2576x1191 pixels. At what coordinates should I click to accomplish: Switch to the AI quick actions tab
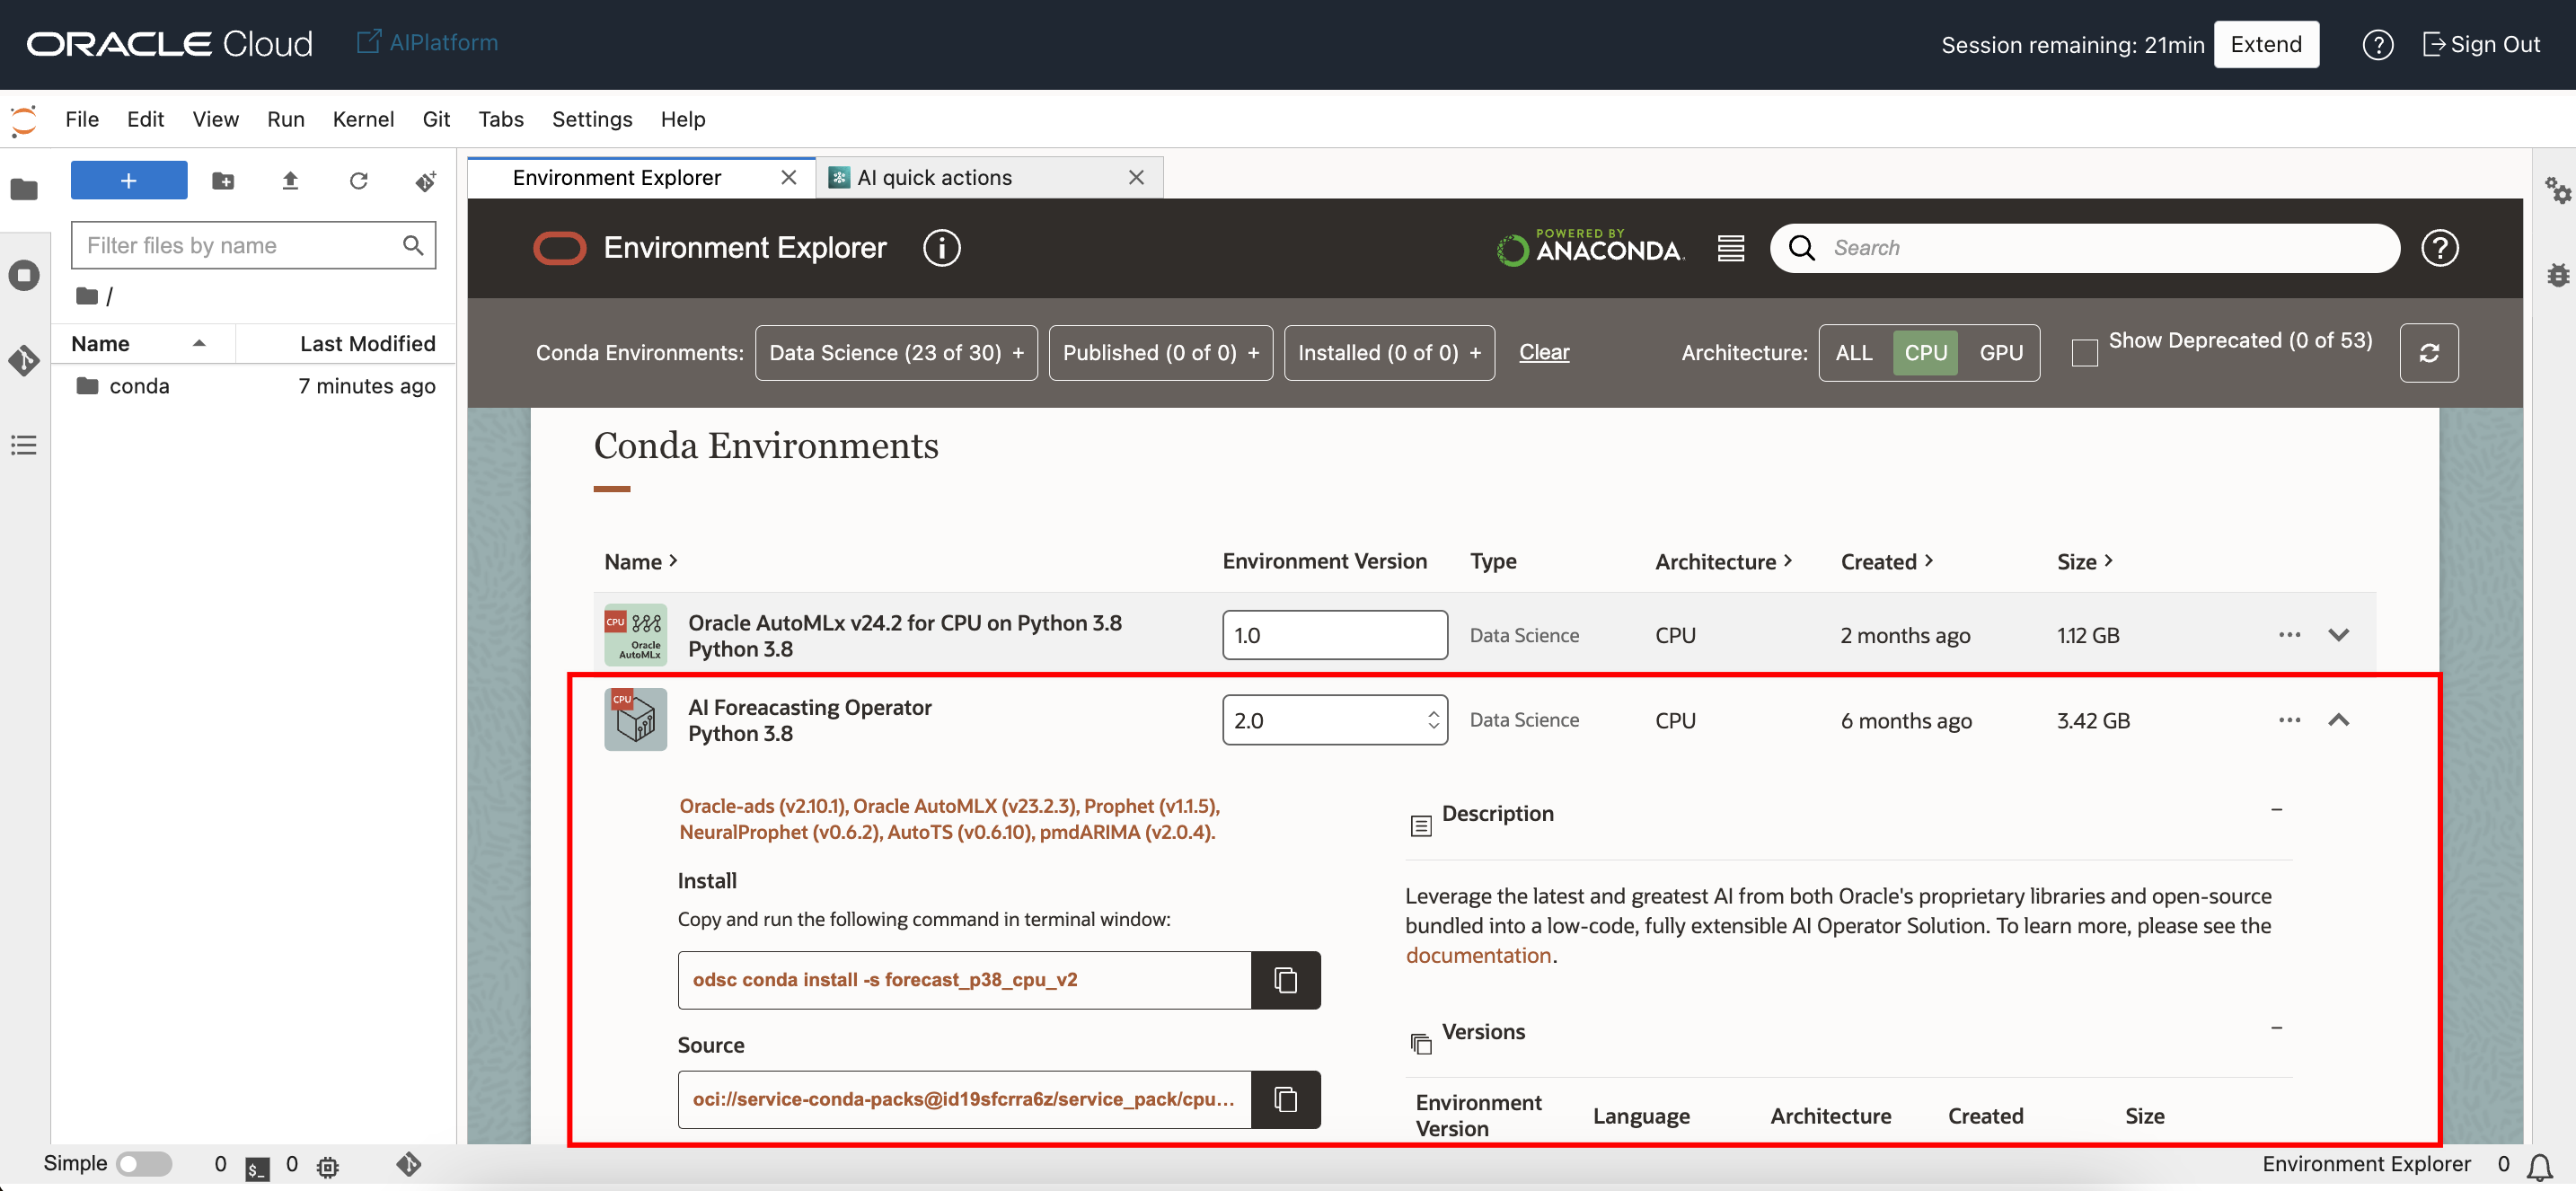(x=934, y=178)
